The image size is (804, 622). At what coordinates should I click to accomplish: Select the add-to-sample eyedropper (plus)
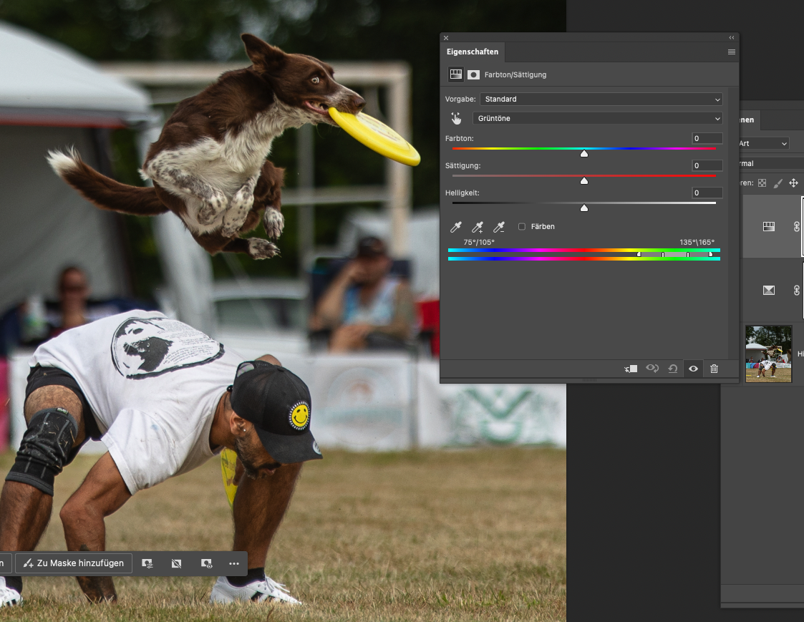point(478,227)
